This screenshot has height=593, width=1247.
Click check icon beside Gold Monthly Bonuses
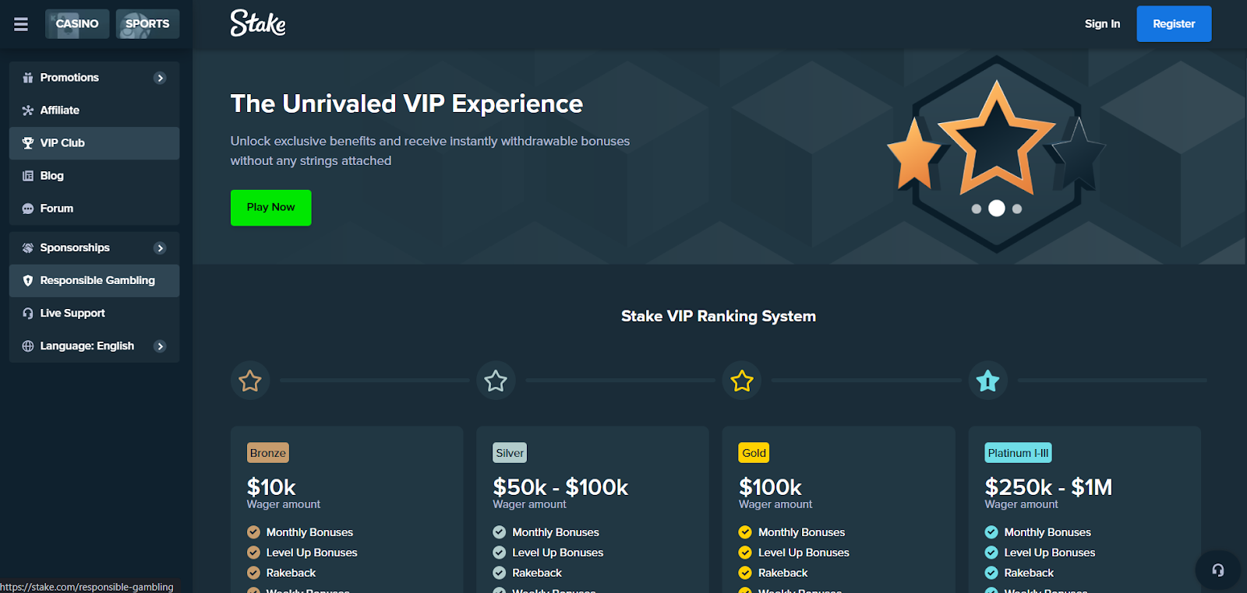(745, 532)
